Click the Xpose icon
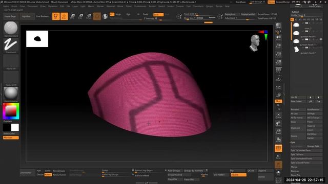 (x=278, y=180)
